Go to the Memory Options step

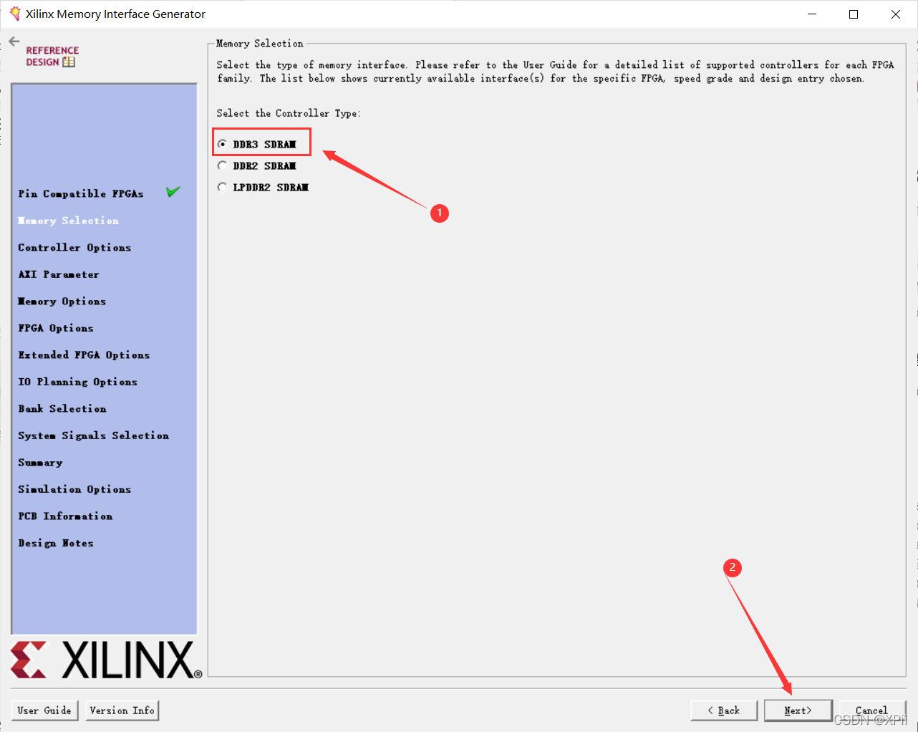pos(62,302)
